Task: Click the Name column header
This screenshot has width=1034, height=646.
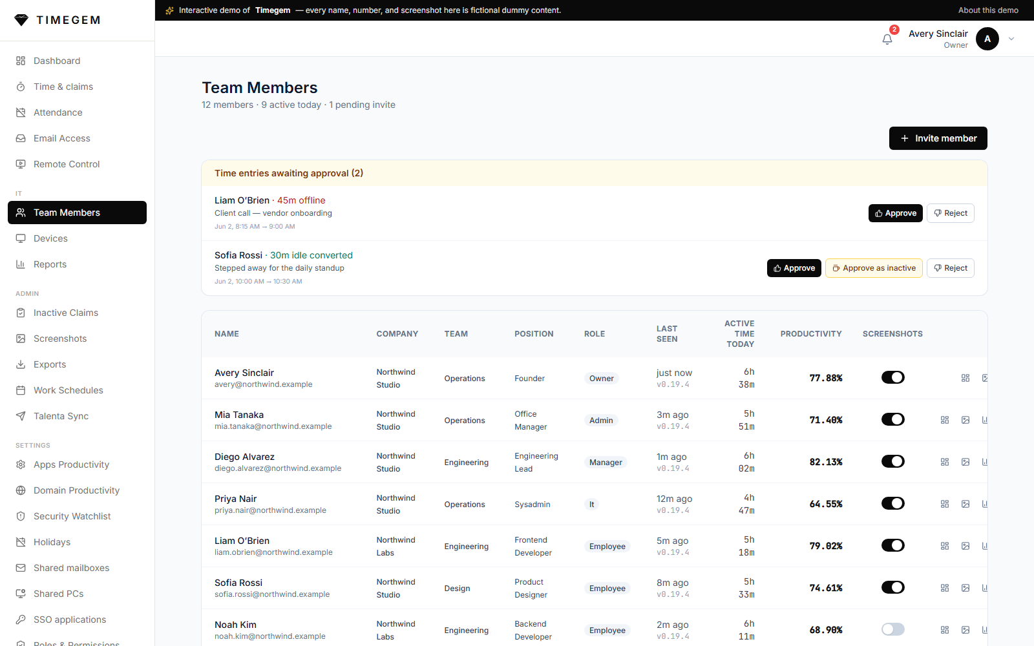Action: [227, 334]
